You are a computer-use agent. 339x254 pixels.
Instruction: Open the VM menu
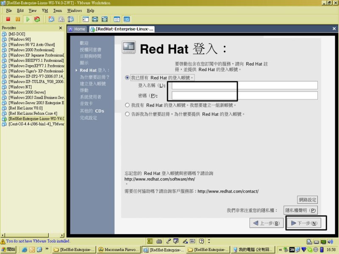45,11
